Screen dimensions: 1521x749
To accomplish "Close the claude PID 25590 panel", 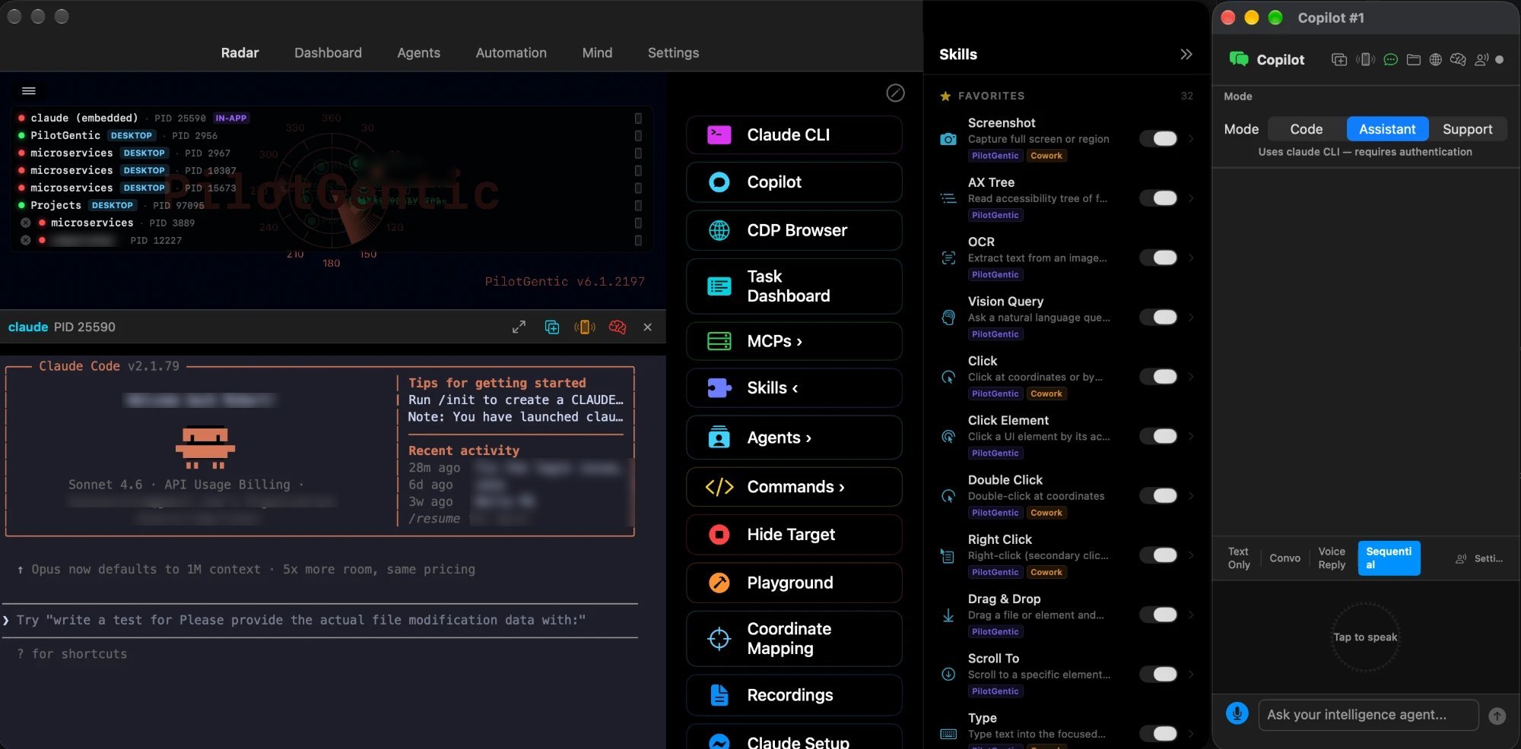I will 648,327.
